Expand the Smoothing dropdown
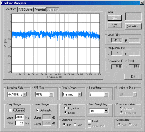145x132 pixels. coord(106,94)
